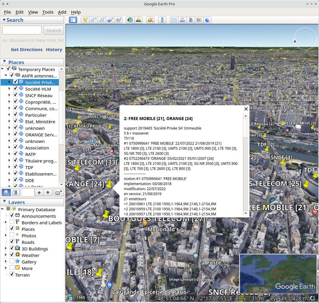This screenshot has height=303, width=319.
Task: Toggle the places transparency panel icon
Action: [x=15, y=192]
